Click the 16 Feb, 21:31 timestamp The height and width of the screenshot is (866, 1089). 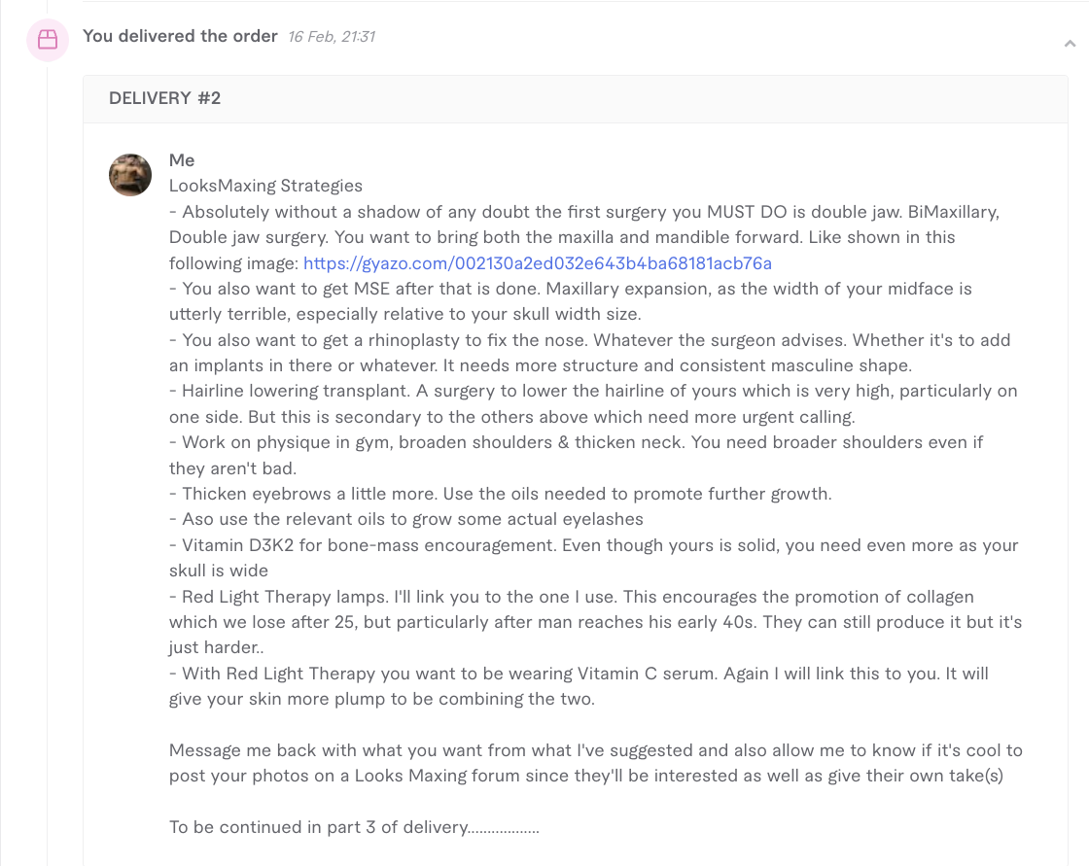(332, 37)
